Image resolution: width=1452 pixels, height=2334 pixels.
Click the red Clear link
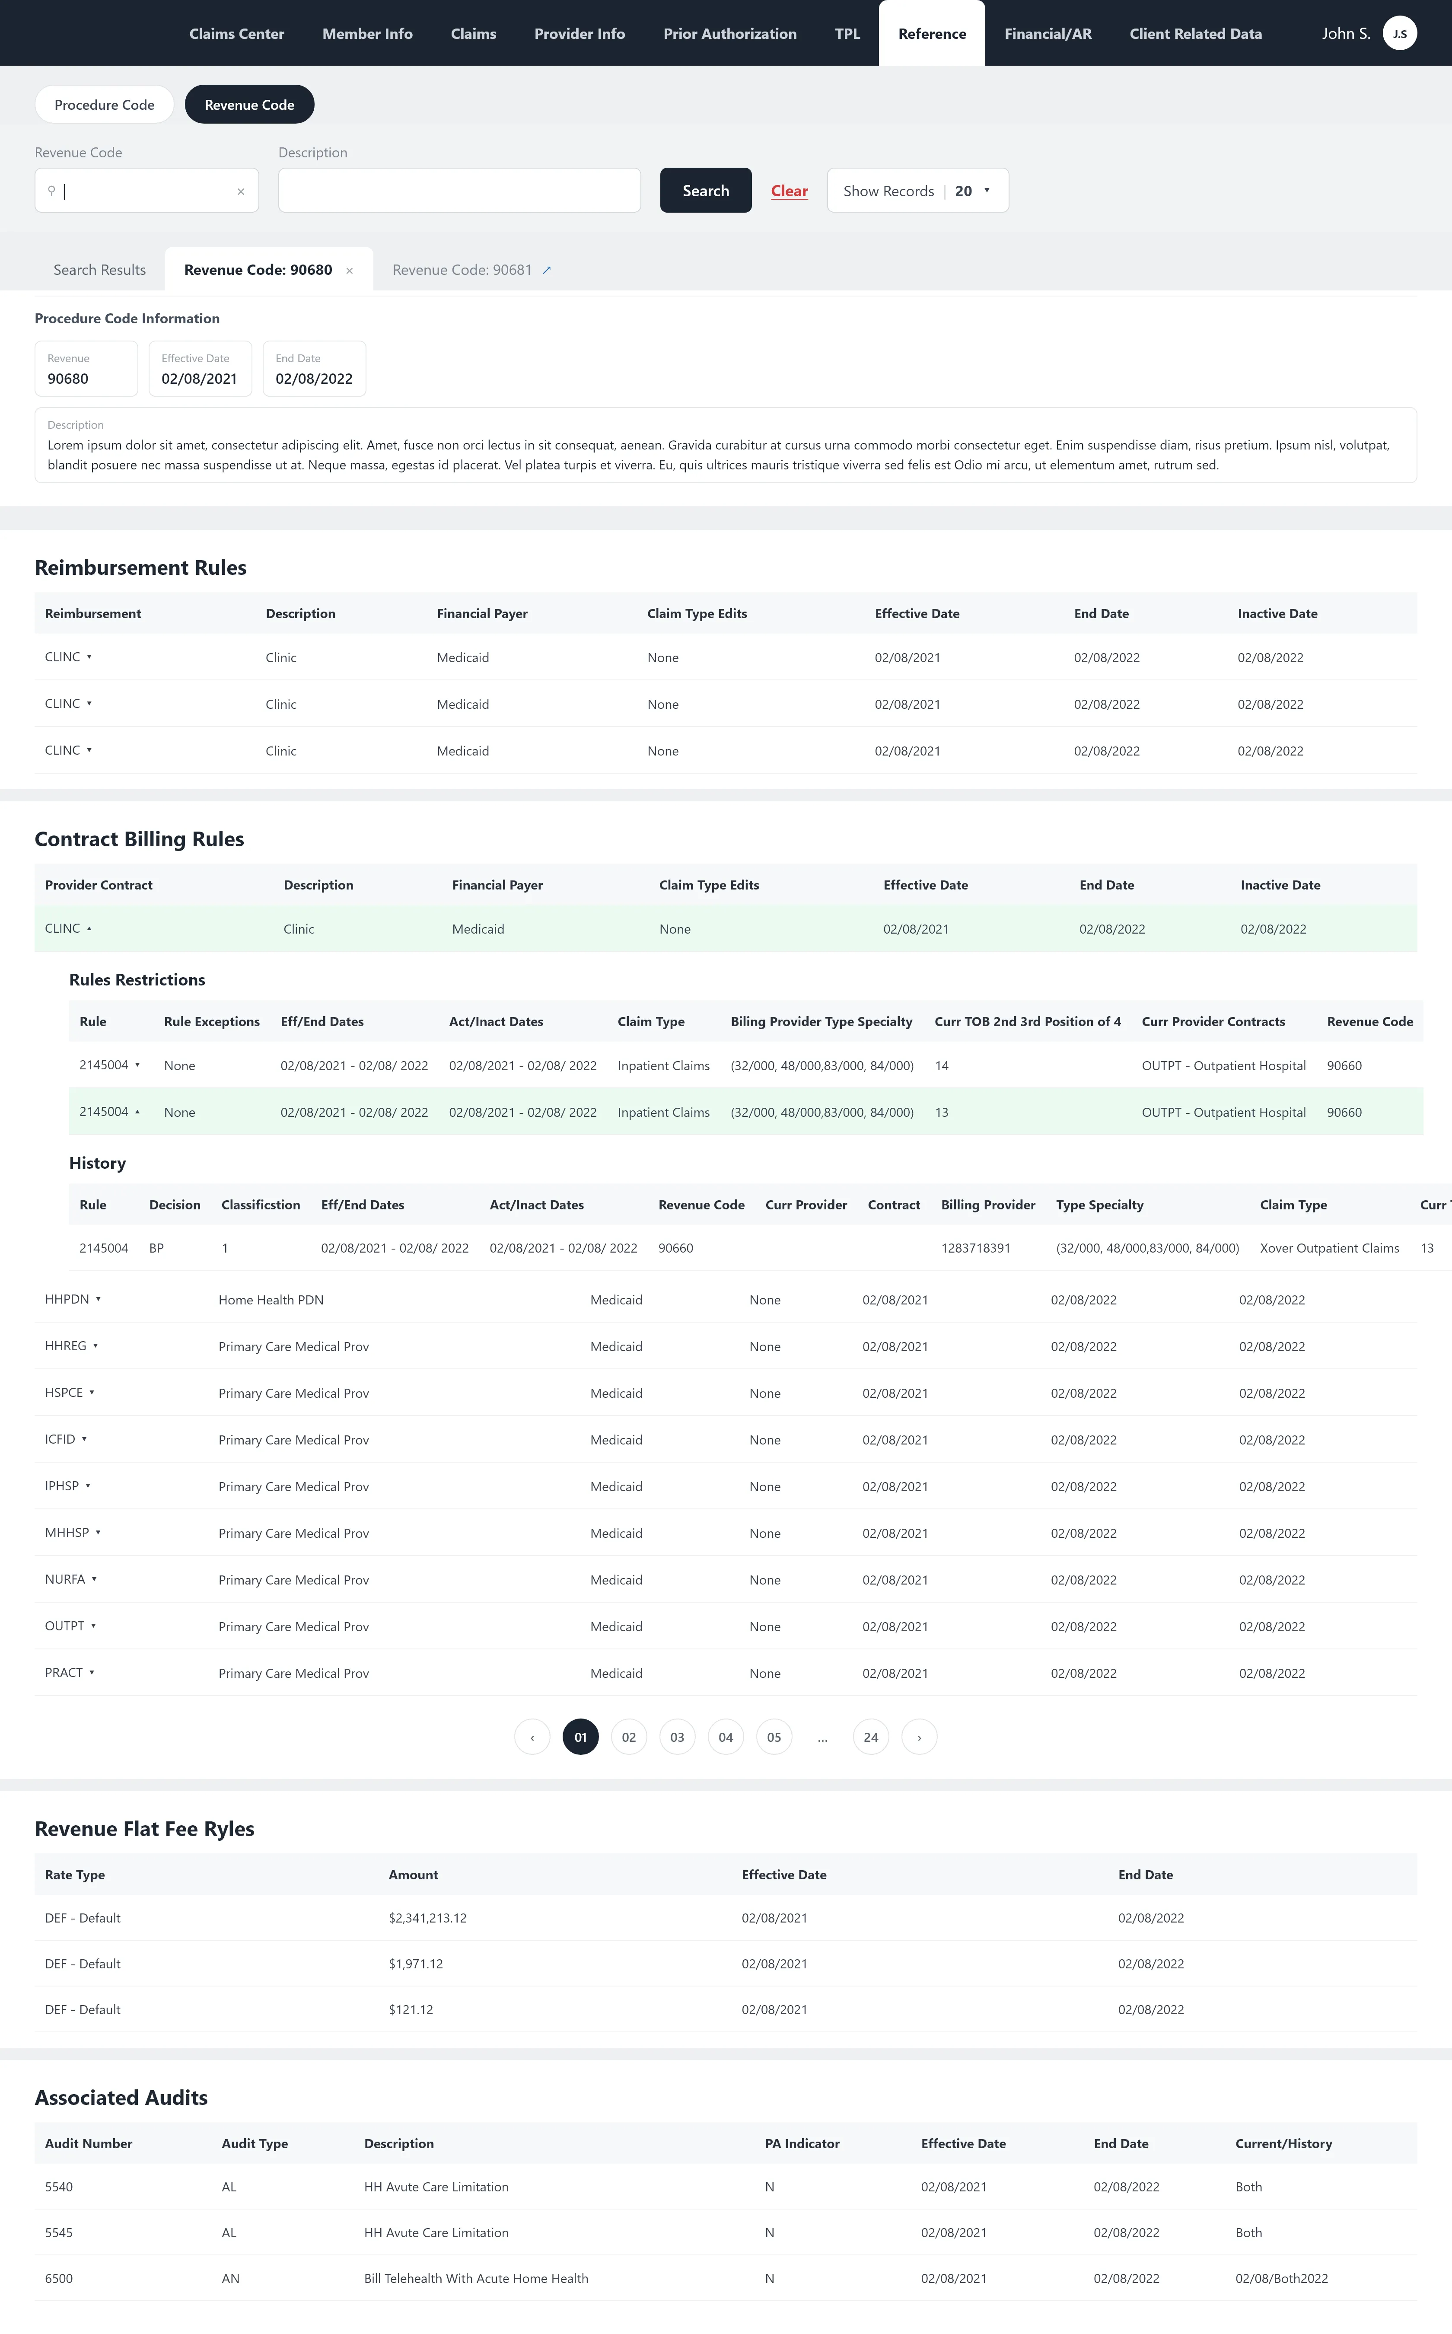(x=790, y=191)
